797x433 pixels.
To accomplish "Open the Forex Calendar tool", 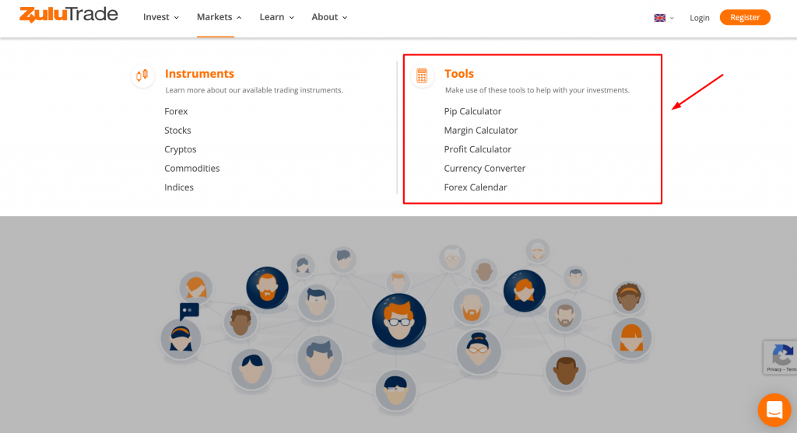I will click(x=476, y=187).
